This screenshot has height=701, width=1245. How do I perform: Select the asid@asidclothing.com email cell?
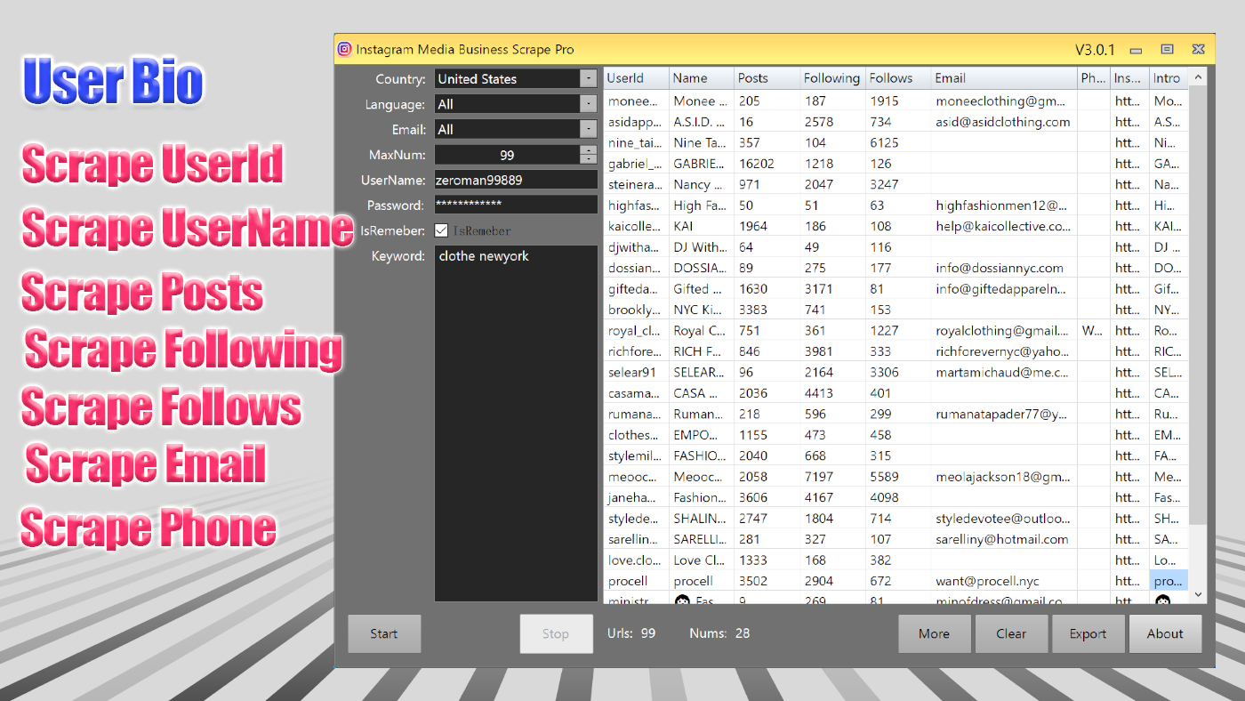pos(1004,122)
